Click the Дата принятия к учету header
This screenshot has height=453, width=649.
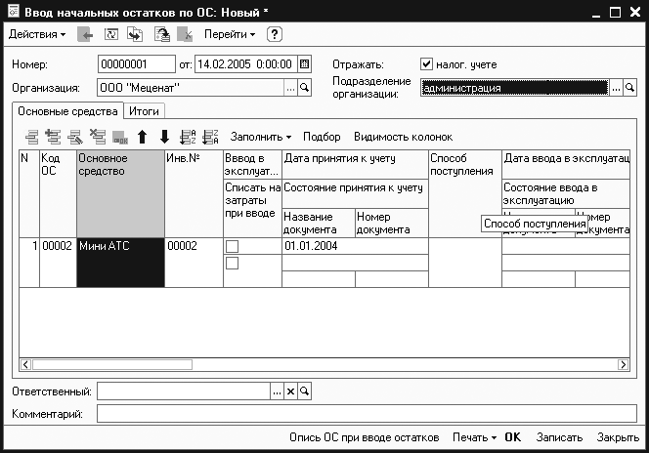[x=355, y=164]
